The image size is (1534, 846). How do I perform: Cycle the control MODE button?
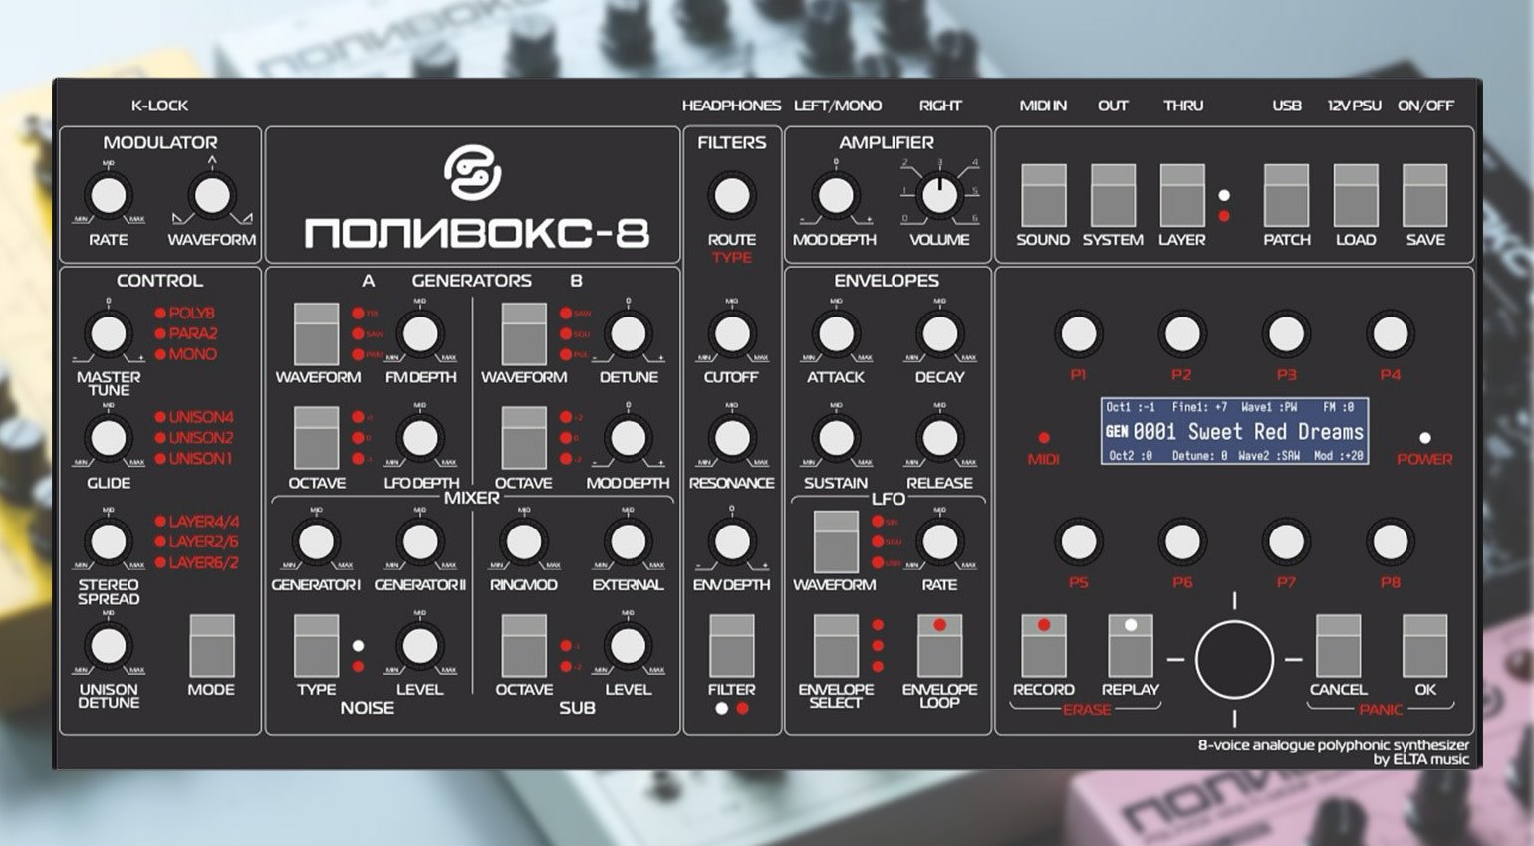click(x=211, y=645)
